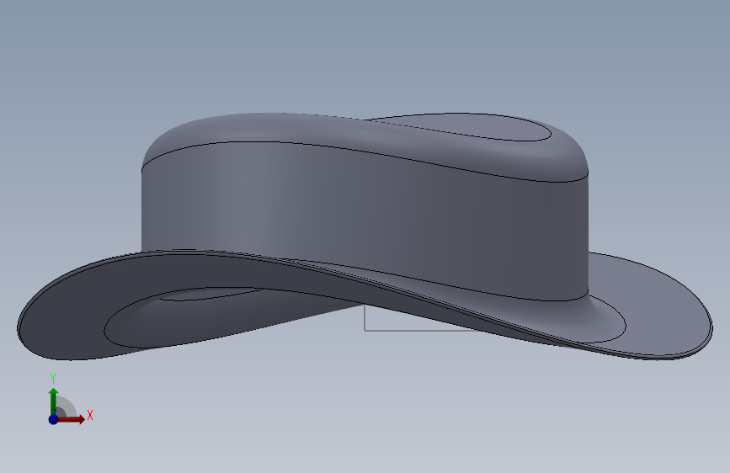Click the red X axis arrow of triad
This screenshot has height=473, width=730.
(x=71, y=419)
